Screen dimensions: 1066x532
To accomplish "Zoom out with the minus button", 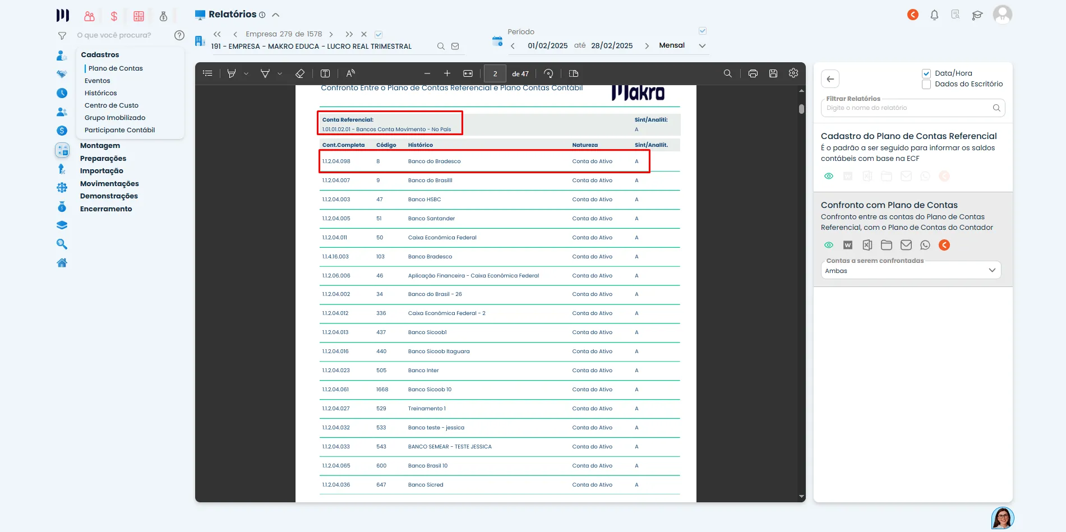I will pyautogui.click(x=427, y=73).
